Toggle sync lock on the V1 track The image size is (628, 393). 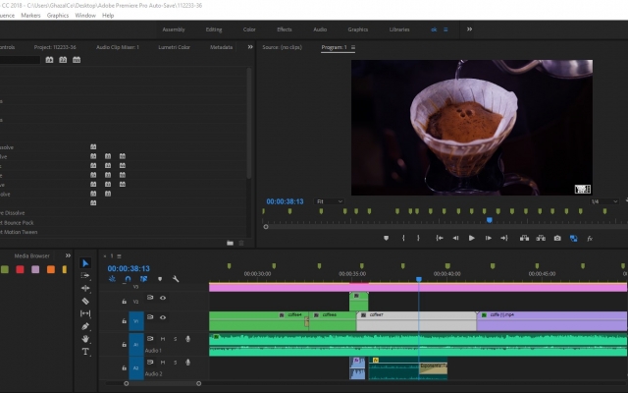coord(150,316)
